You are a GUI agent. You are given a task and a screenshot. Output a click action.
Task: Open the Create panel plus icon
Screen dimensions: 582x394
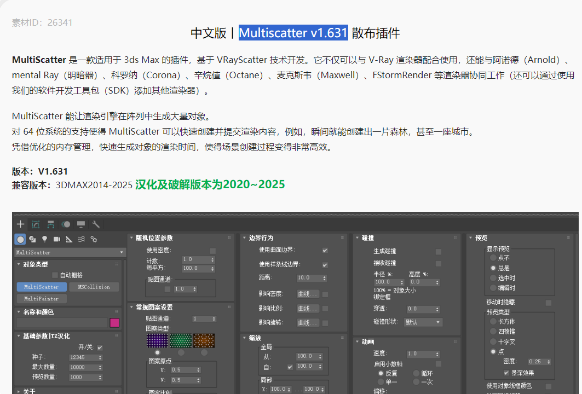[x=20, y=224]
